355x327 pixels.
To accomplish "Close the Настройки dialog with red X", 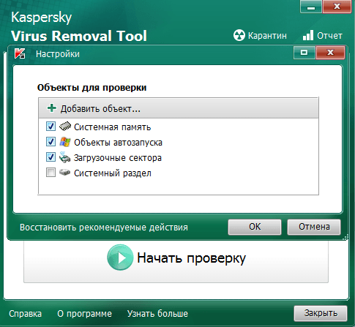I will tap(330, 53).
